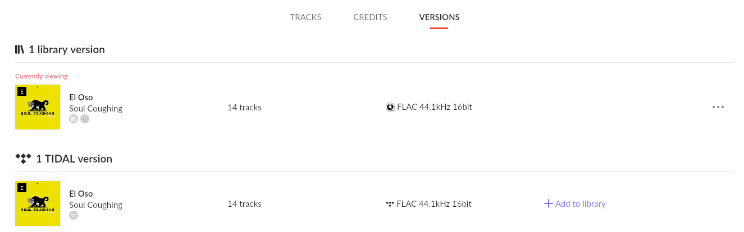Open artist Soul Coughing from the library version
The width and height of the screenshot is (744, 232).
95,108
